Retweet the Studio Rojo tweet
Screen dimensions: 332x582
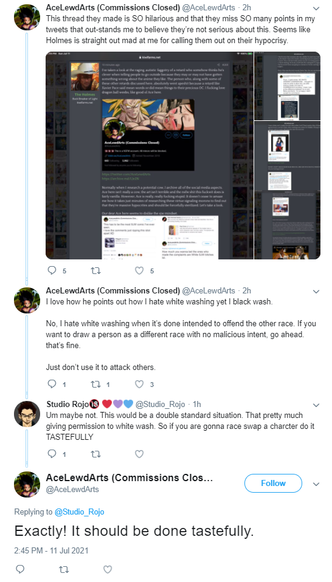[96, 454]
